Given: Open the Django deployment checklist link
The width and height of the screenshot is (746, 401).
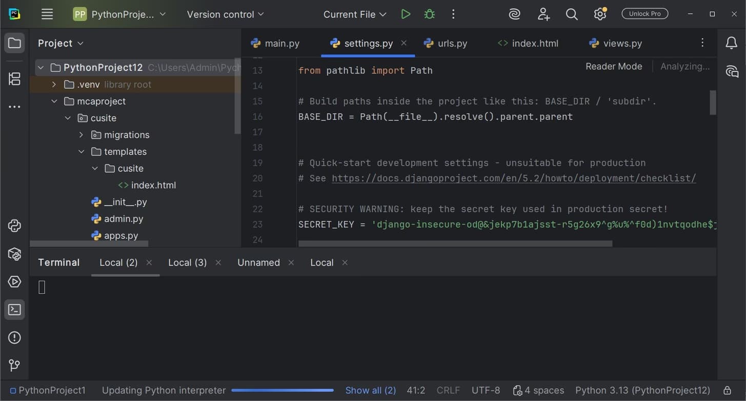Looking at the screenshot, I should click(x=513, y=178).
